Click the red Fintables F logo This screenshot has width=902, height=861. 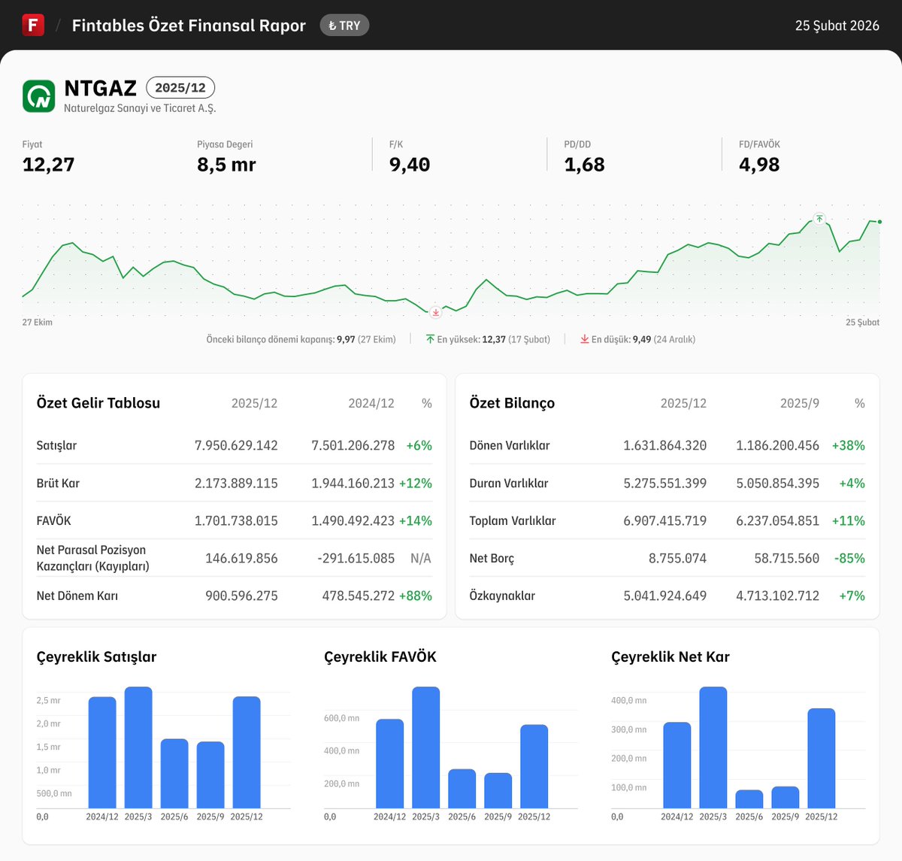pyautogui.click(x=33, y=25)
